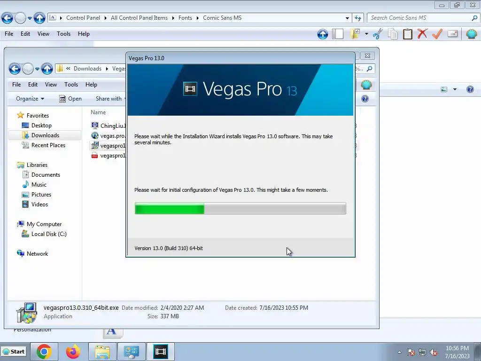Viewport: 481px width, 361px height.
Task: Click Share with in Downloads toolbar
Action: coord(109,99)
